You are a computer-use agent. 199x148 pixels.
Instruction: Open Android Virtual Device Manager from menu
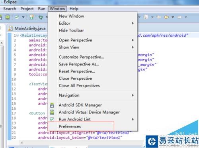point(92,112)
